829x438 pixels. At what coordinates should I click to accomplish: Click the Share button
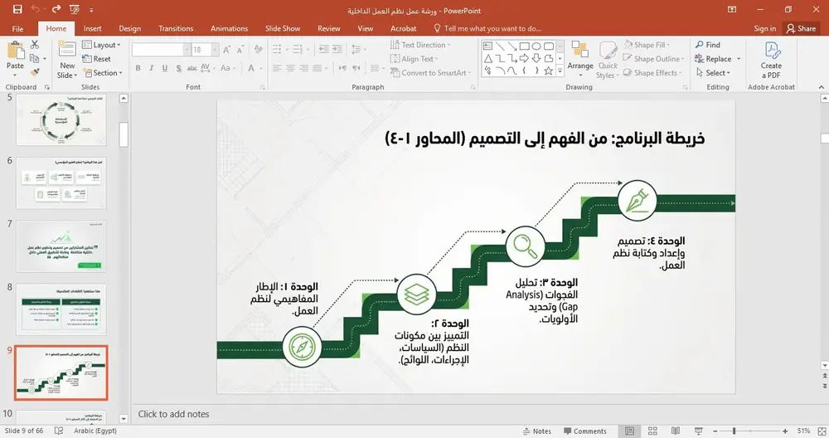click(801, 28)
